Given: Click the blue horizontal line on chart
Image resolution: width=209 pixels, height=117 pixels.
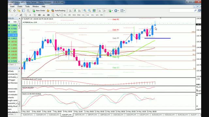Looking at the screenshot, I should [x=157, y=38].
